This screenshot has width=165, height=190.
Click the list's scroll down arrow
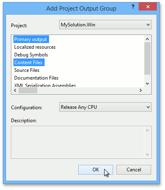[147, 84]
